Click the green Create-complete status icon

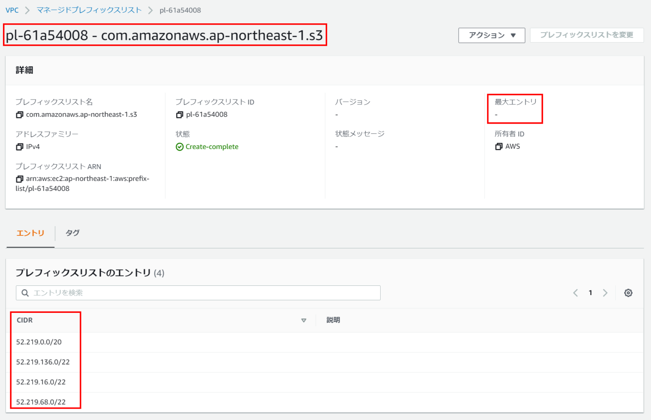click(x=181, y=146)
